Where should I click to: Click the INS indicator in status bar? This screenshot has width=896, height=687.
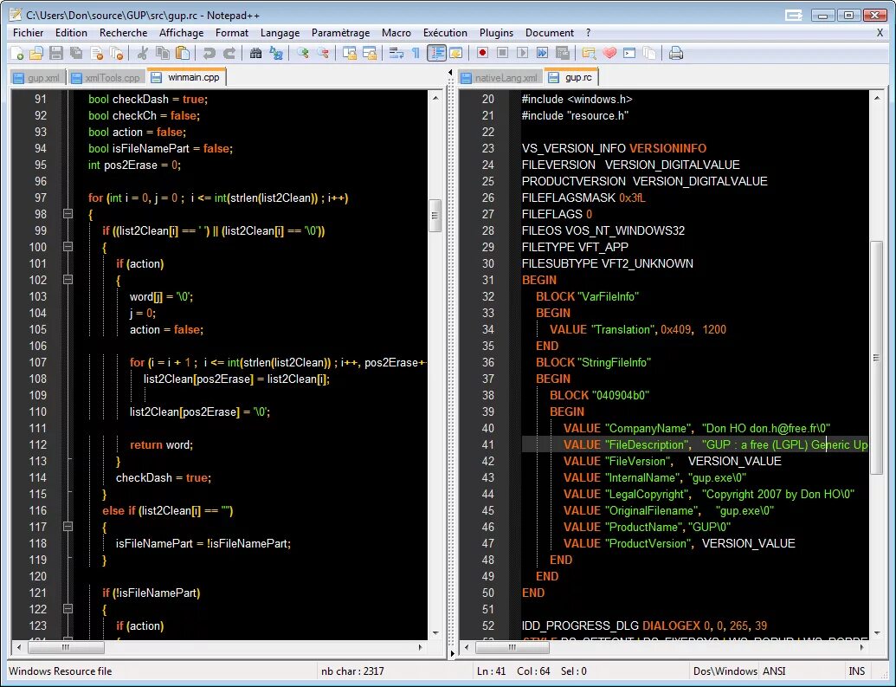[x=856, y=671]
